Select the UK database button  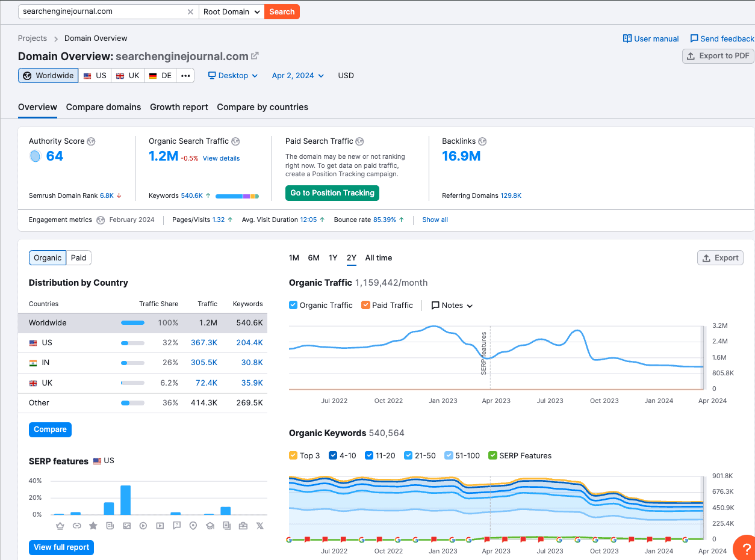tap(128, 76)
